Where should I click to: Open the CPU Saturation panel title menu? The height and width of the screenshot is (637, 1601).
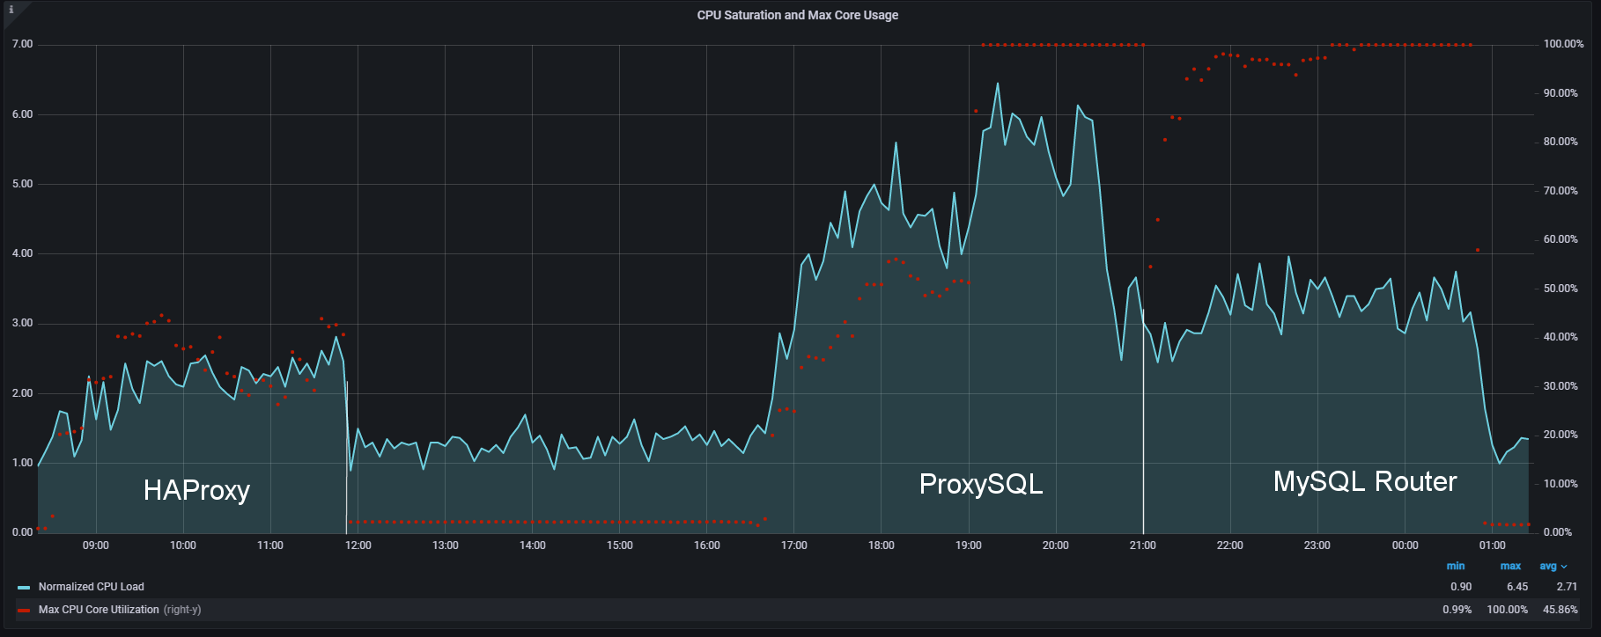click(797, 15)
